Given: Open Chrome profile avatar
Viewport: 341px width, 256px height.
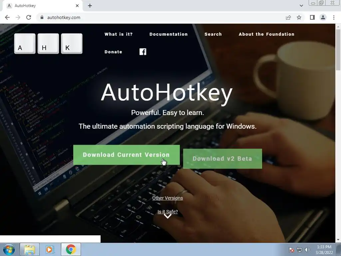Looking at the screenshot, I should (x=323, y=17).
